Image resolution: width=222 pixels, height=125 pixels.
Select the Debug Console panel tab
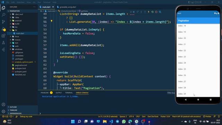pyautogui.click(x=82, y=93)
